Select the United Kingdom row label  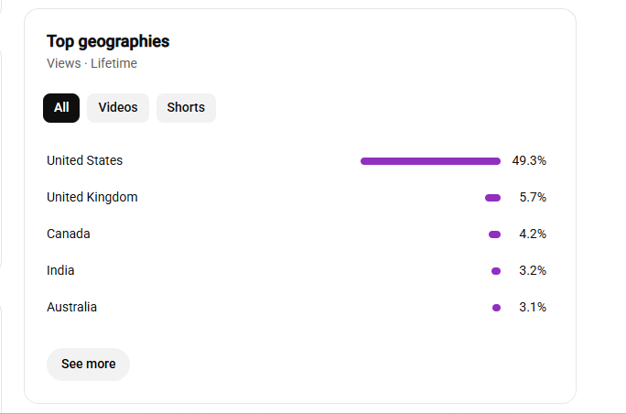[x=92, y=198]
